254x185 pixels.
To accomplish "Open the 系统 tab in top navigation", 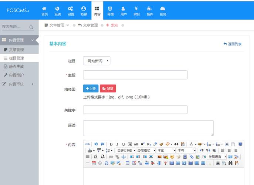I will click(58, 11).
